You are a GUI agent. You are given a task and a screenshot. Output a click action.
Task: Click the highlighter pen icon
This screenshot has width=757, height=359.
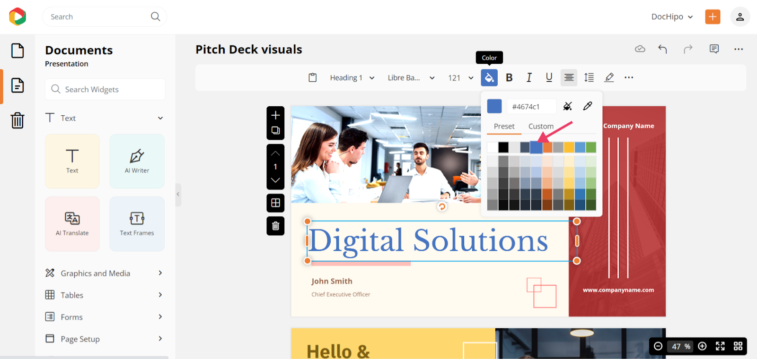click(609, 77)
